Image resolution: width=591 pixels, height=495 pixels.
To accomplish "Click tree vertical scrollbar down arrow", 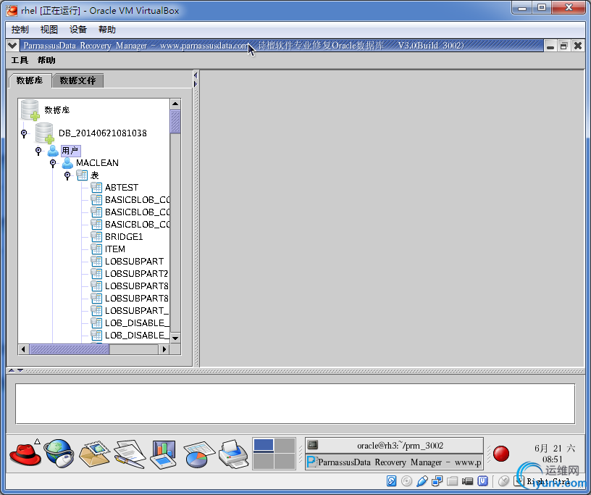I will click(175, 338).
